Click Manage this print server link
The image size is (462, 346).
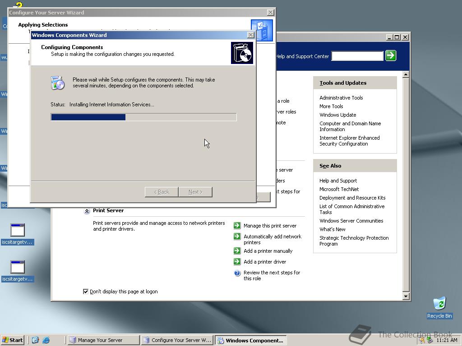click(270, 226)
